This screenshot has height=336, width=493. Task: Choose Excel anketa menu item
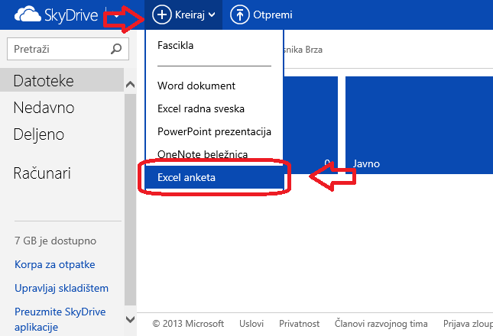(186, 177)
